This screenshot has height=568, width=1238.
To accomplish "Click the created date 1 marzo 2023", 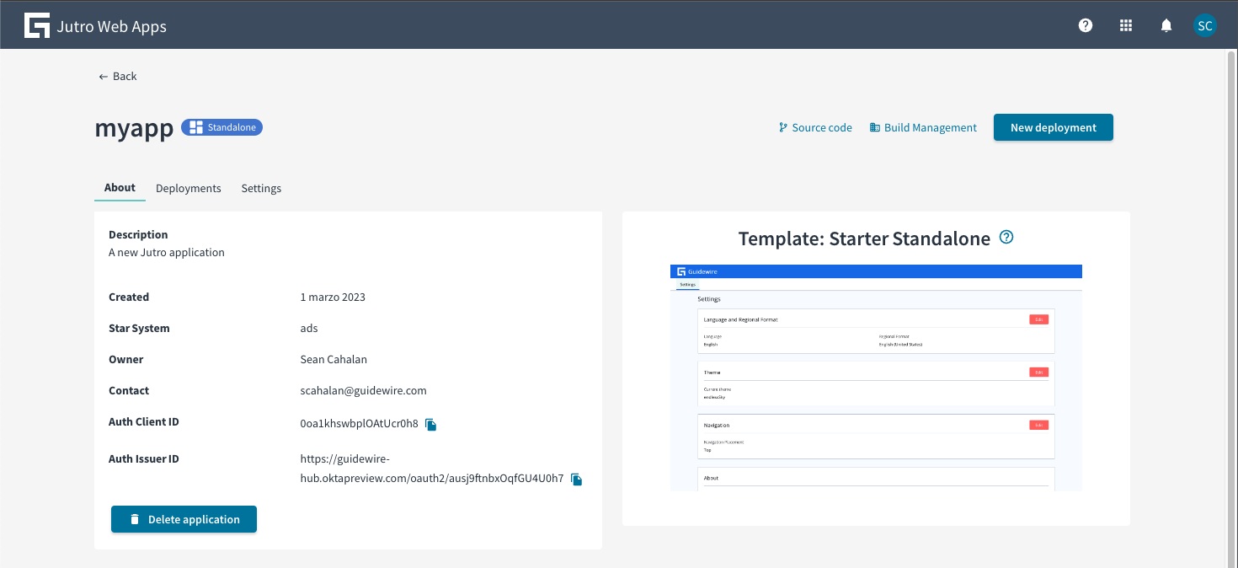I will [x=333, y=297].
